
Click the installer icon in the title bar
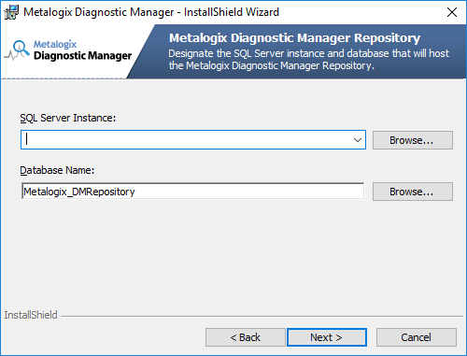click(11, 12)
